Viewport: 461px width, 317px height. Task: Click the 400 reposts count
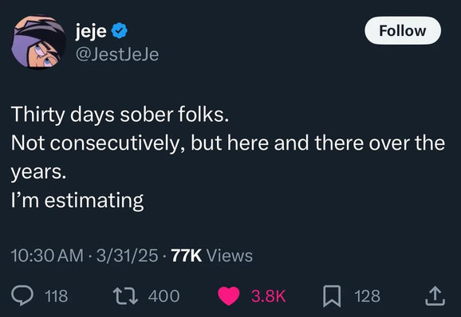point(164,296)
